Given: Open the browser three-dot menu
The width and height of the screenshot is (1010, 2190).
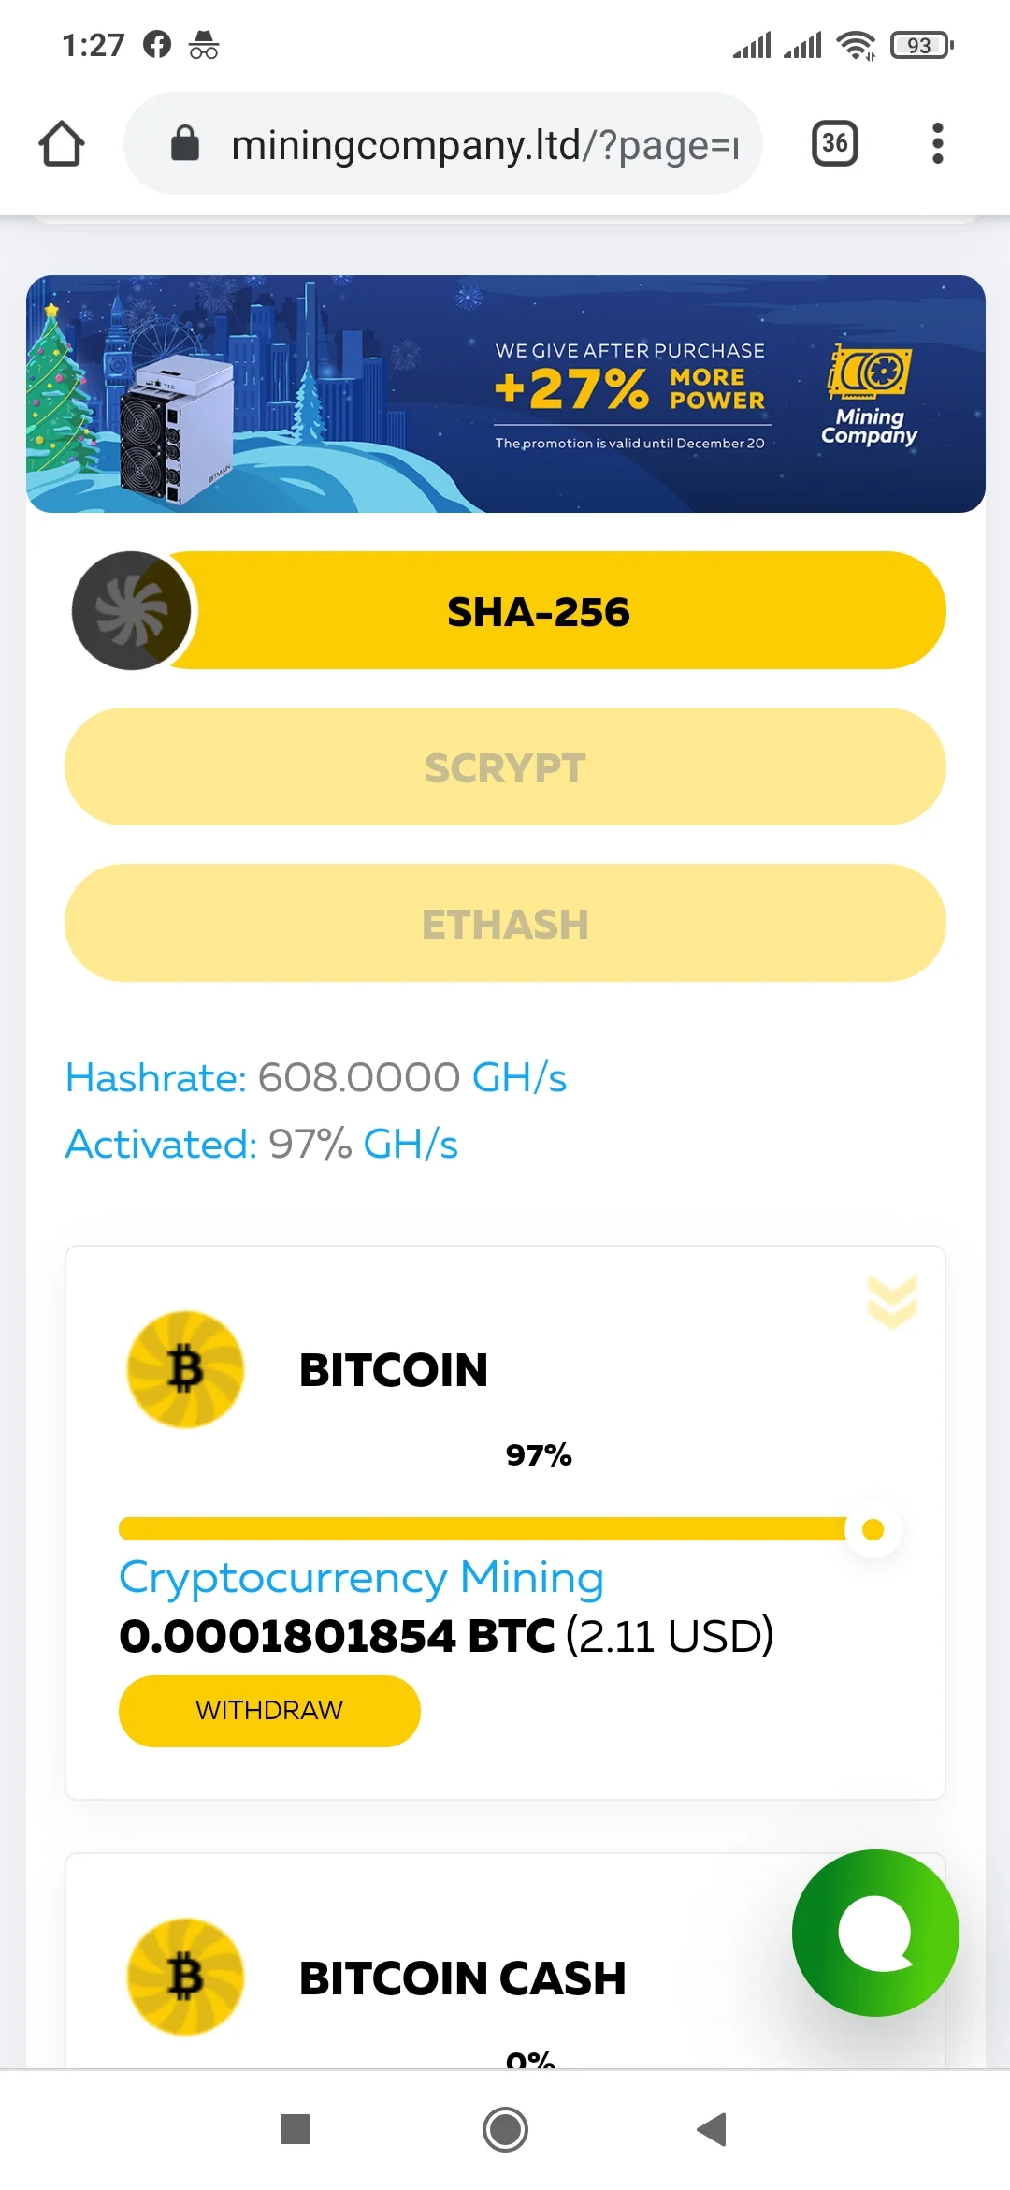Looking at the screenshot, I should (937, 143).
